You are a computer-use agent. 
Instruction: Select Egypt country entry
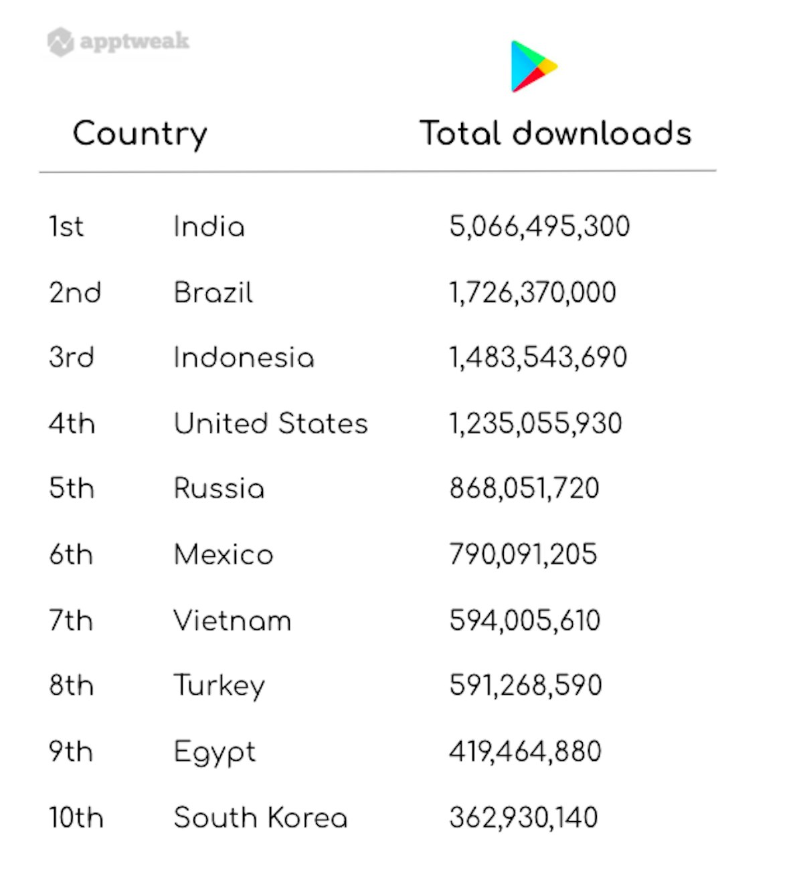pyautogui.click(x=214, y=752)
